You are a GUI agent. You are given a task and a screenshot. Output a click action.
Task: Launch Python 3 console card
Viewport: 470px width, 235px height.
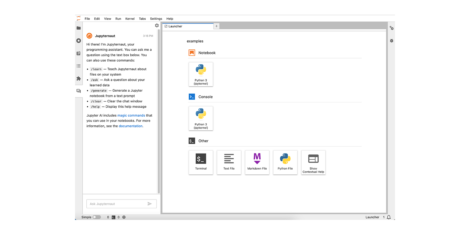click(201, 118)
